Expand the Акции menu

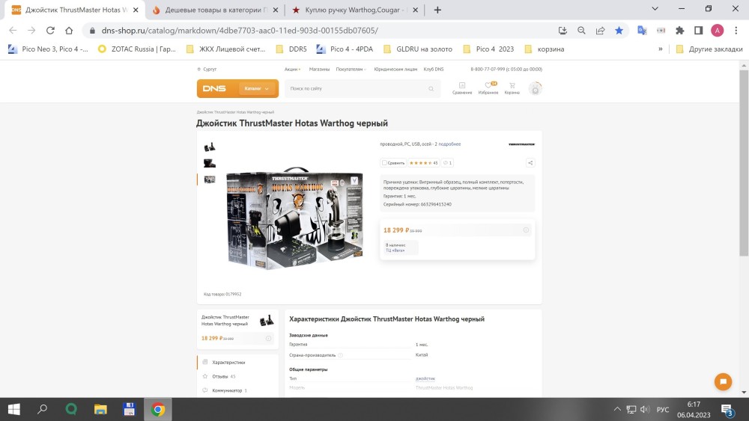[292, 69]
